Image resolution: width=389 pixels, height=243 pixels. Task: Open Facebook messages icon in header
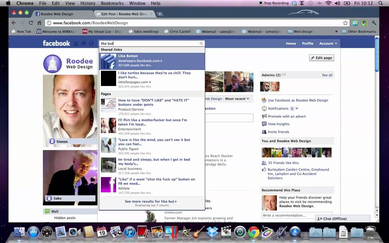(84, 44)
